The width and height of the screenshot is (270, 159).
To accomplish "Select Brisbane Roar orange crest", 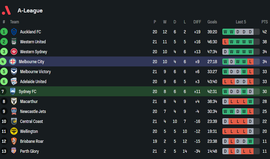I will click(x=14, y=141).
